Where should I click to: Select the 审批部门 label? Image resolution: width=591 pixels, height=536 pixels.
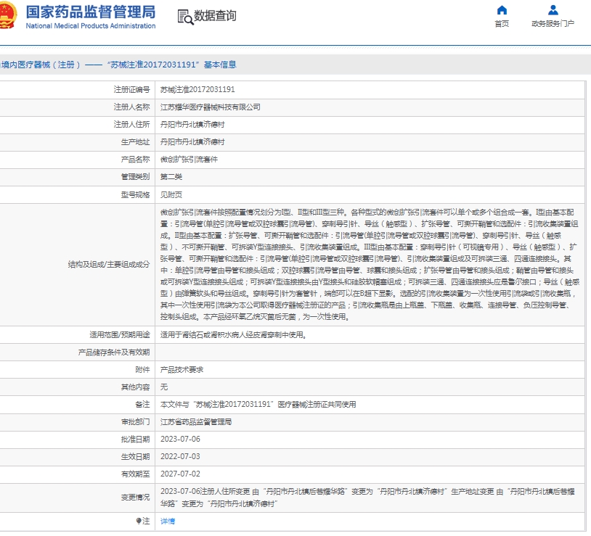pyautogui.click(x=135, y=422)
